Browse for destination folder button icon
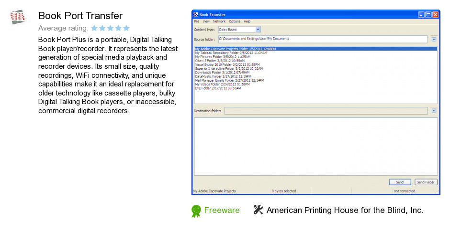This screenshot has width=450, height=232. coord(434,111)
